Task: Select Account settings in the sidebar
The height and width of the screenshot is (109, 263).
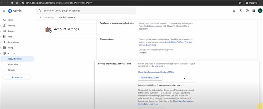Action: tap(17, 59)
